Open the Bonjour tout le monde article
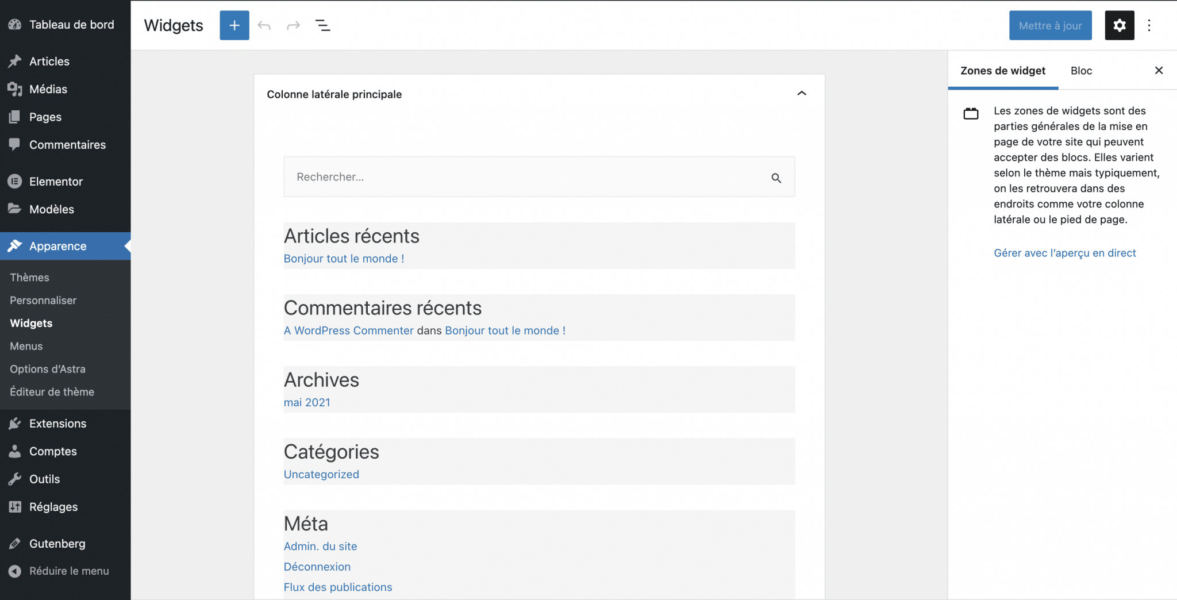Screen dimensions: 1177x600 [x=344, y=259]
